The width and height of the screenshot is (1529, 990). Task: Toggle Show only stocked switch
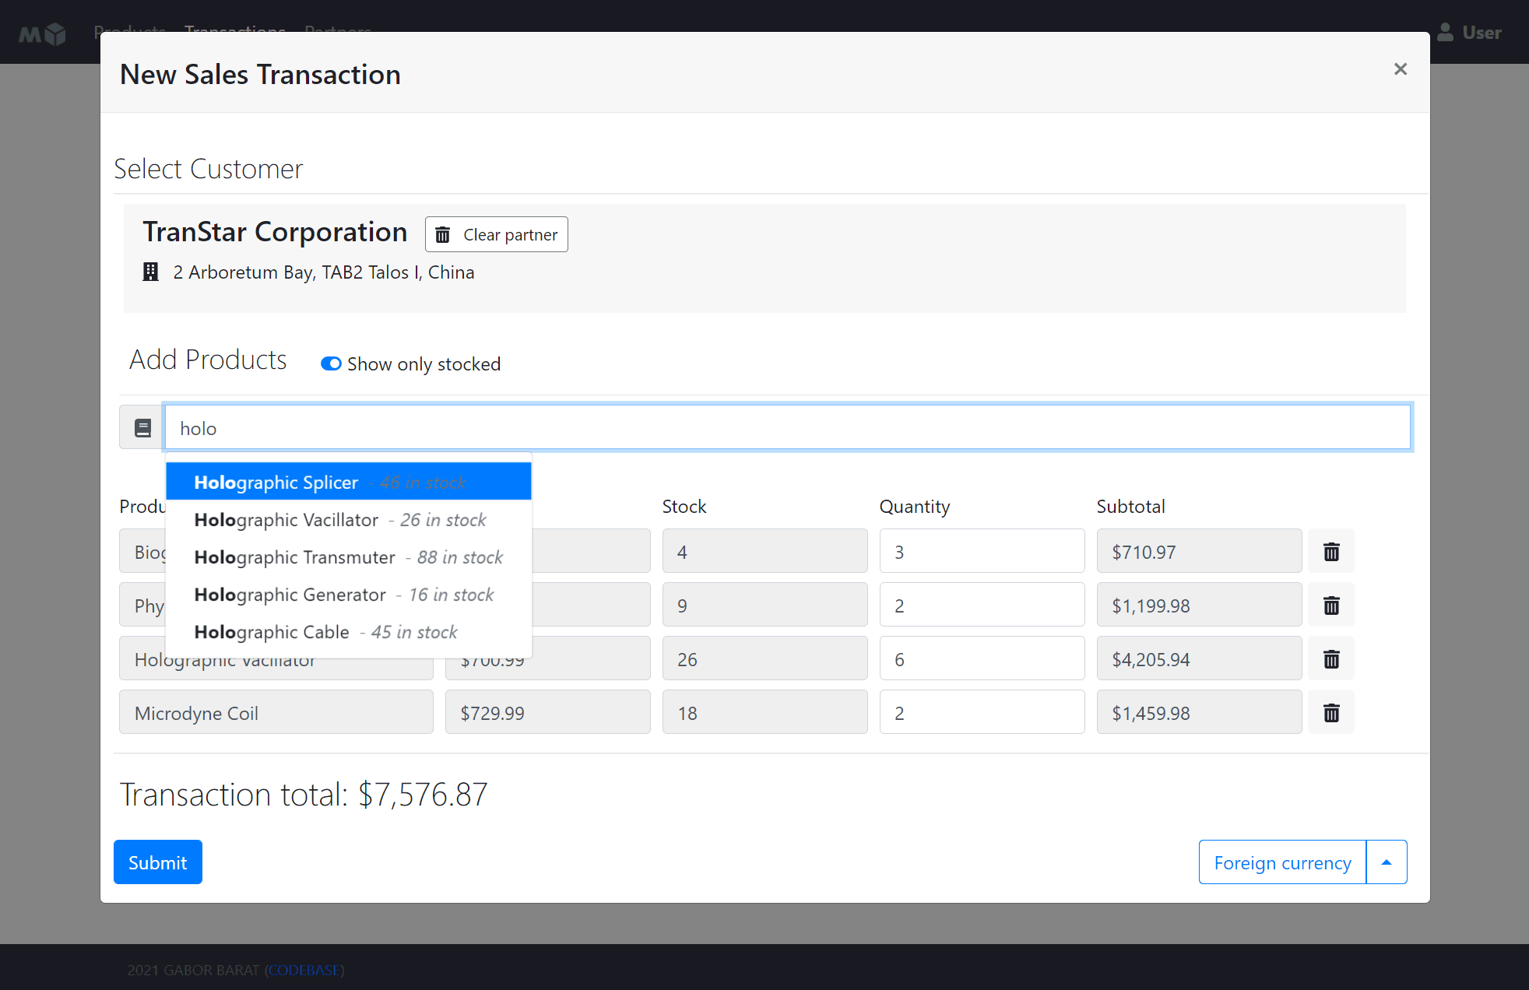[x=332, y=364]
